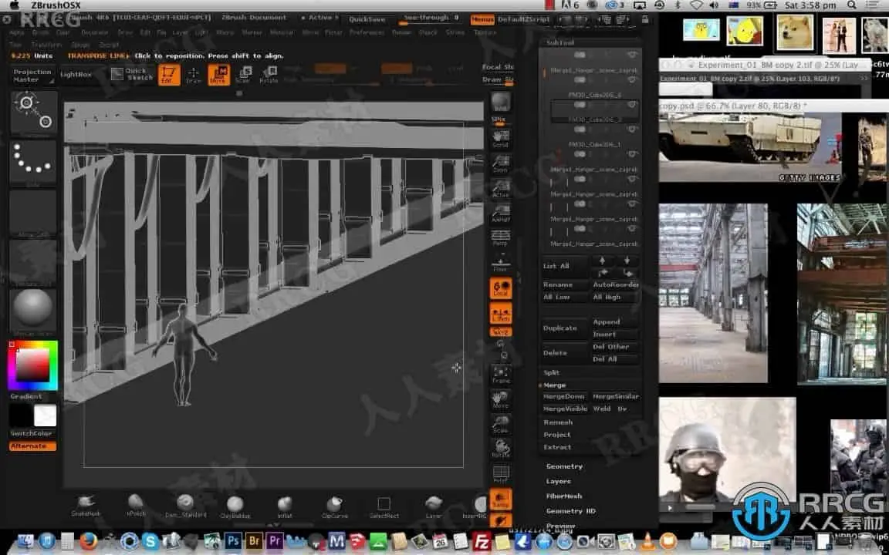Screen dimensions: 889x555
Task: Toggle Floor grid button
Action: pos(501,263)
